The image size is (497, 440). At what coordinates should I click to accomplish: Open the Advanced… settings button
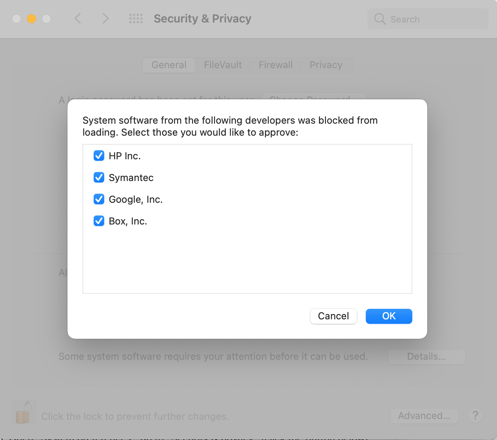click(424, 416)
